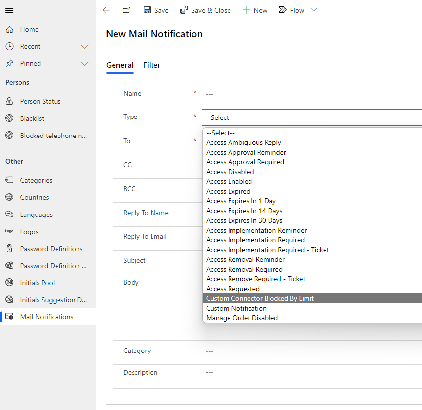Image resolution: width=422 pixels, height=410 pixels.
Task: Click the New plus icon
Action: (247, 10)
